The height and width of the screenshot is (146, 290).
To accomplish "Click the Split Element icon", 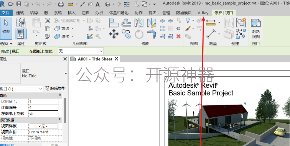I will pyautogui.click(x=163, y=21).
